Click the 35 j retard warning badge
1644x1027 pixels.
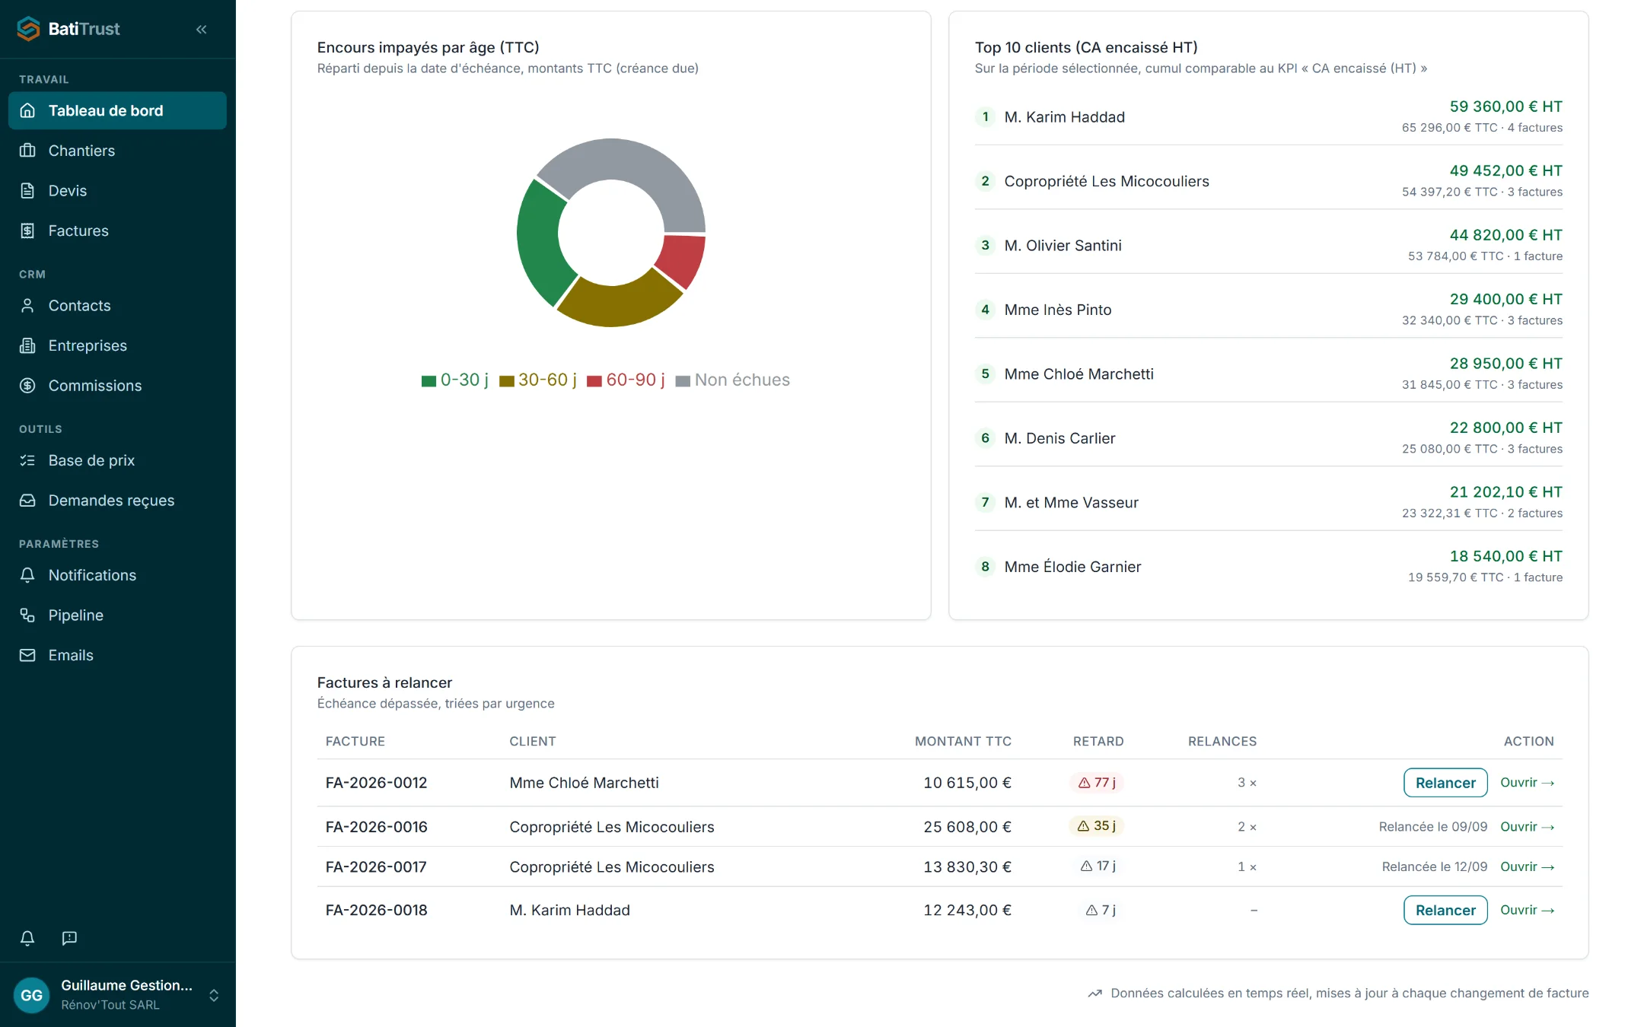(x=1097, y=826)
